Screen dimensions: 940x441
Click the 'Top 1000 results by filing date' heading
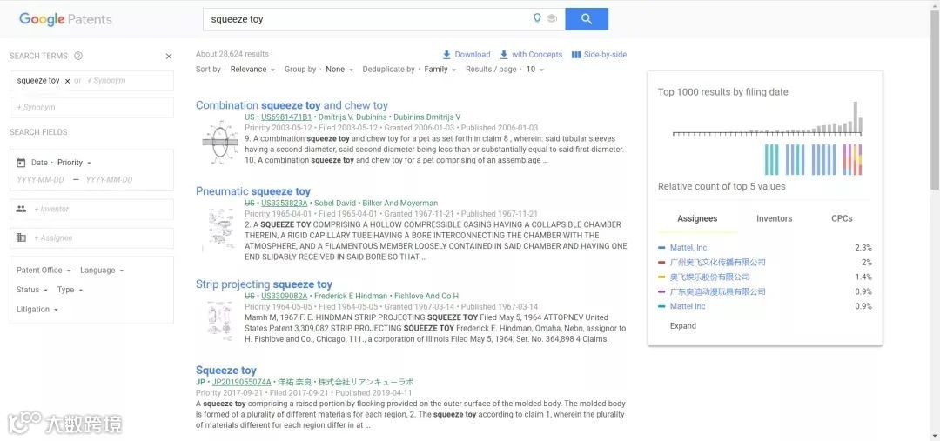pos(723,92)
